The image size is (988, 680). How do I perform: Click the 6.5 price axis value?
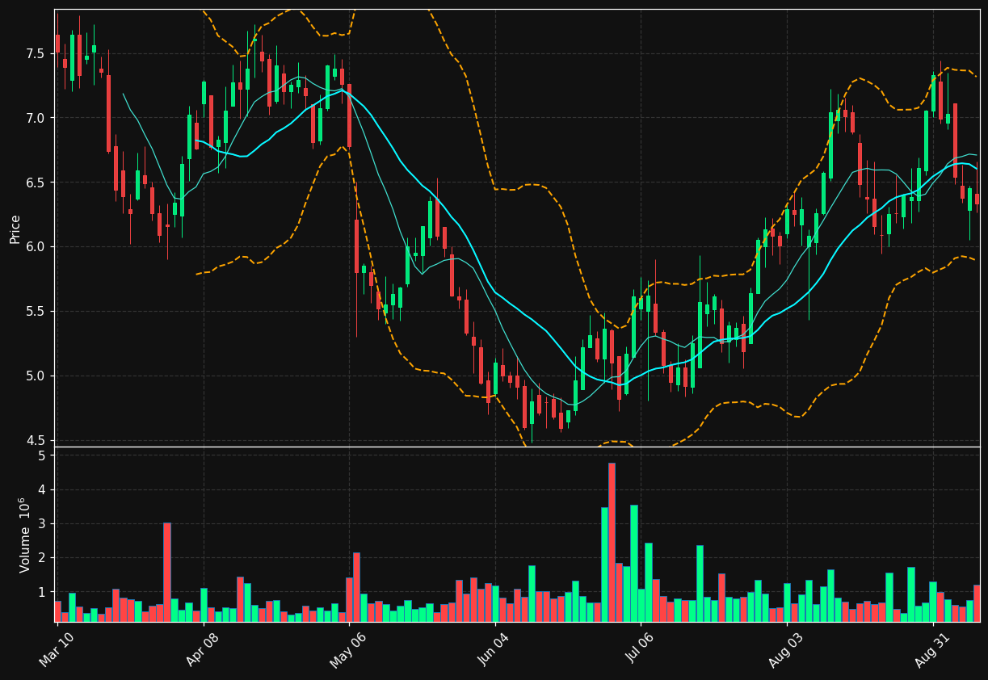pyautogui.click(x=36, y=183)
